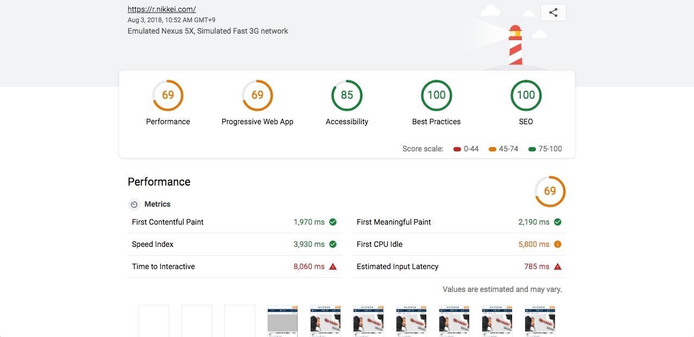Click the red 0-44 score scale marker
This screenshot has width=694, height=337.
click(x=457, y=149)
